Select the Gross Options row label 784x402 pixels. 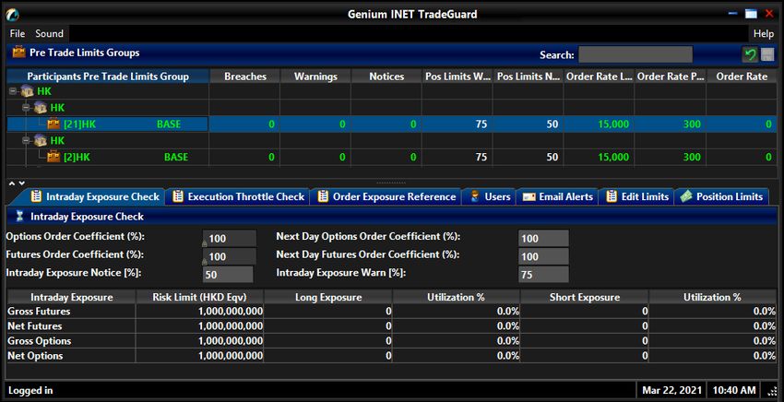click(x=40, y=341)
